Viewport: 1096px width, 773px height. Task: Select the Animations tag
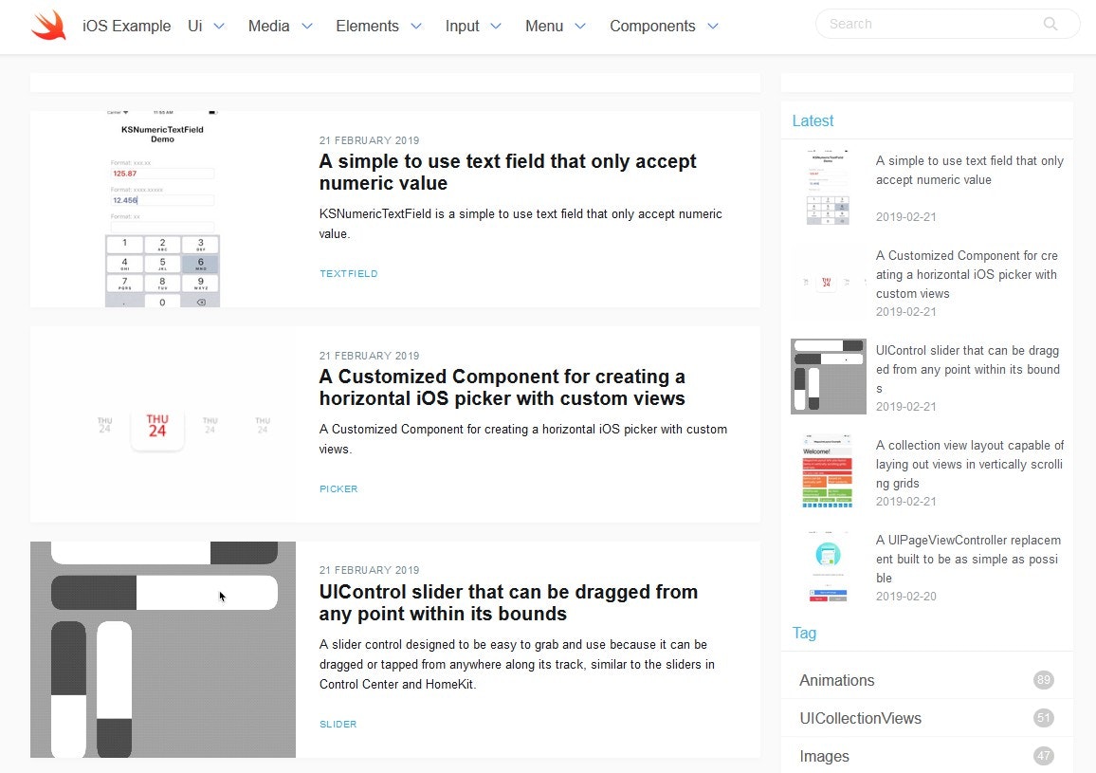tap(836, 680)
